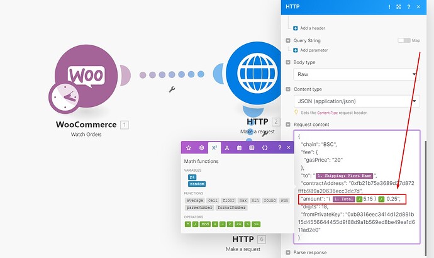Open help in the function panel
The height and width of the screenshot is (258, 434).
pos(279,147)
